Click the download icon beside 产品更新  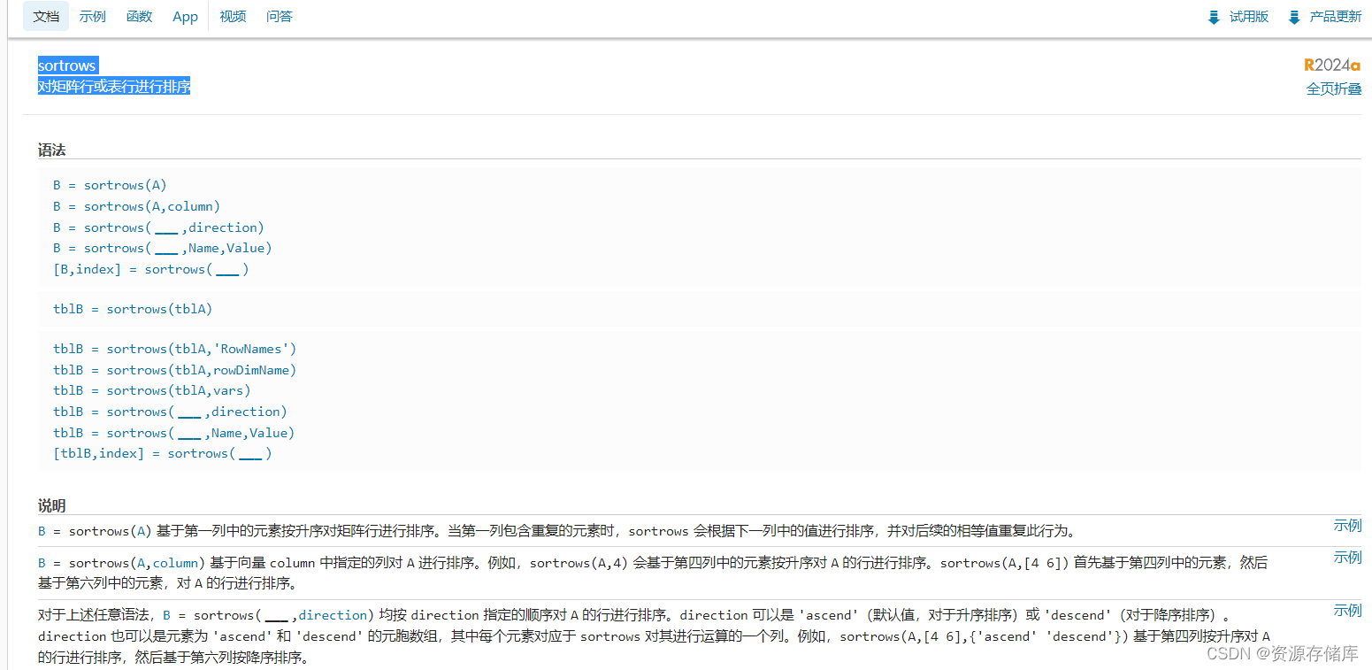tap(1294, 16)
